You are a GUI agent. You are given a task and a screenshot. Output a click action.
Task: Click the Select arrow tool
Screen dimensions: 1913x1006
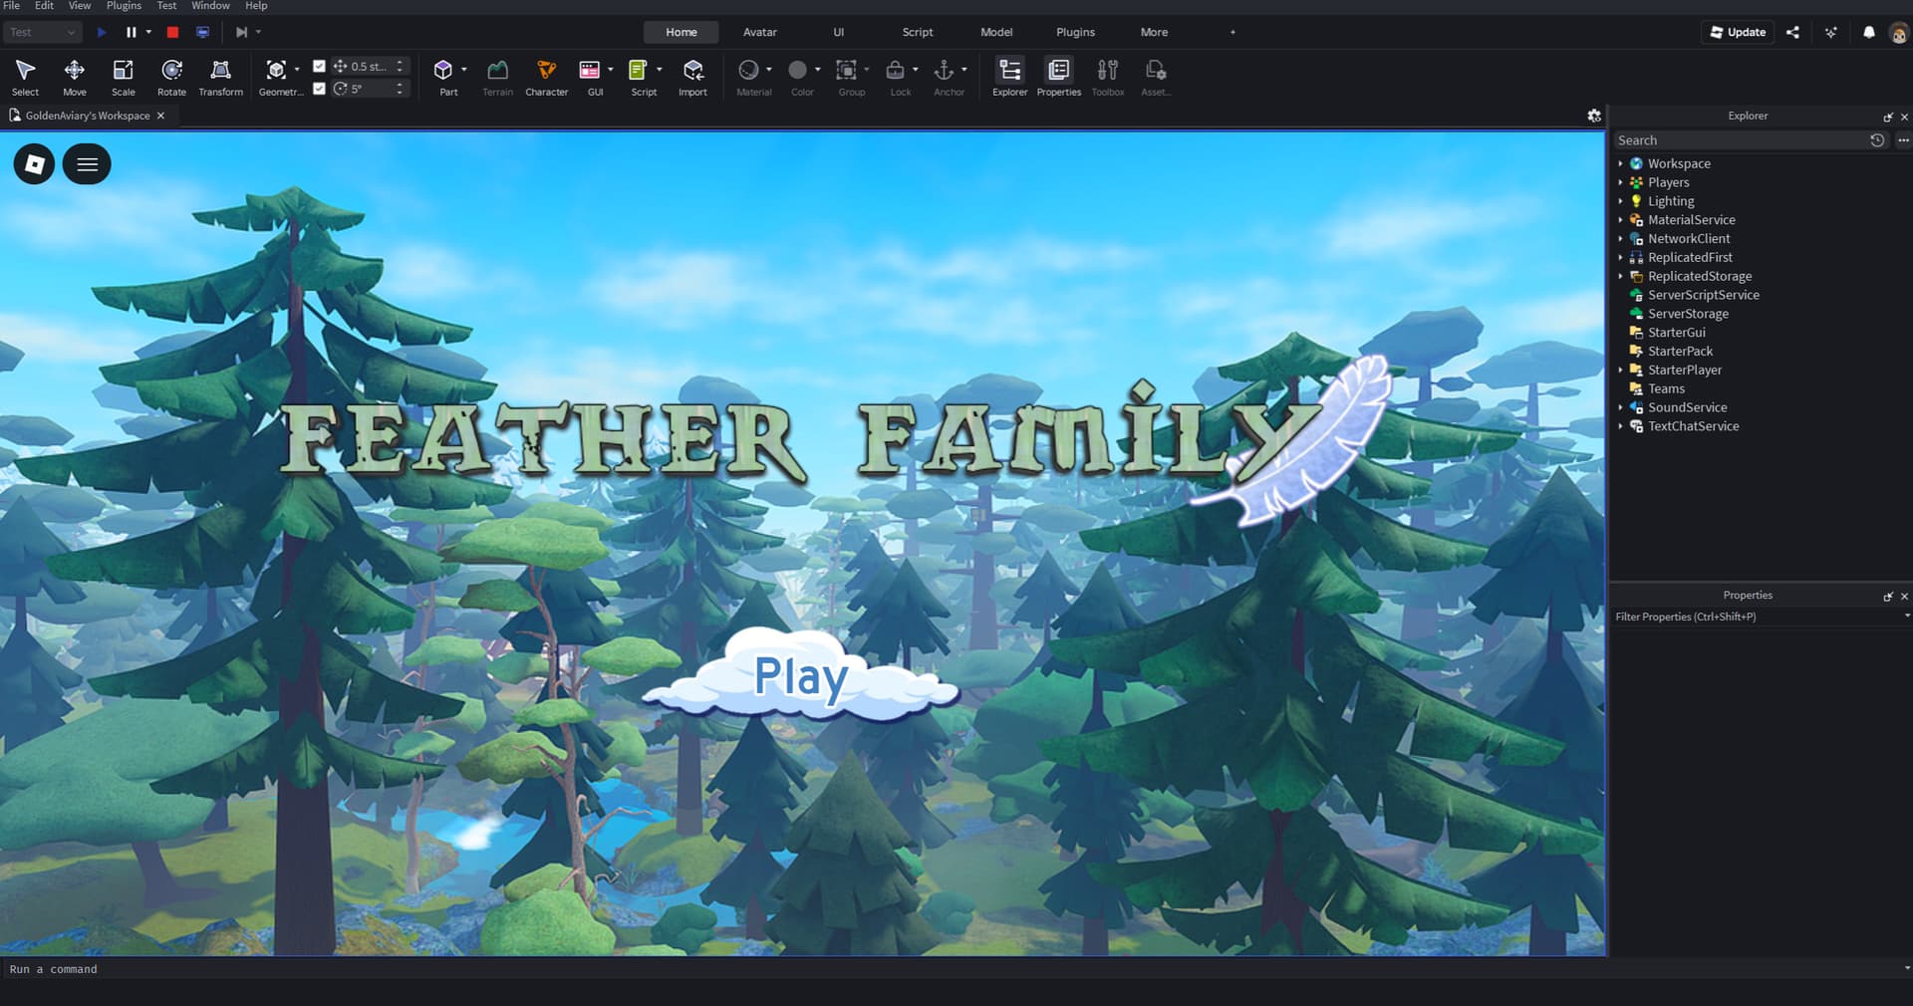coord(26,77)
